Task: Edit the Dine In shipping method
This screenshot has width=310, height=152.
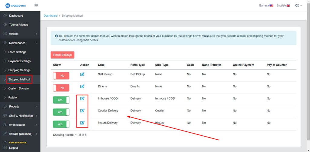Action: click(82, 86)
